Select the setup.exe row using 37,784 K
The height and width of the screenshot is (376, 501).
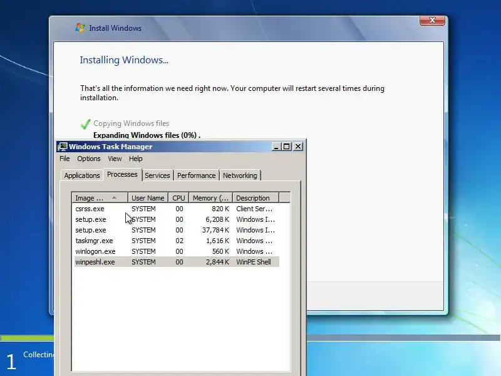tap(177, 230)
